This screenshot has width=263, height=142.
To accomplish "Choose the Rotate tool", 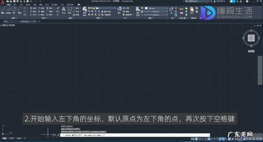I will point(41,8).
